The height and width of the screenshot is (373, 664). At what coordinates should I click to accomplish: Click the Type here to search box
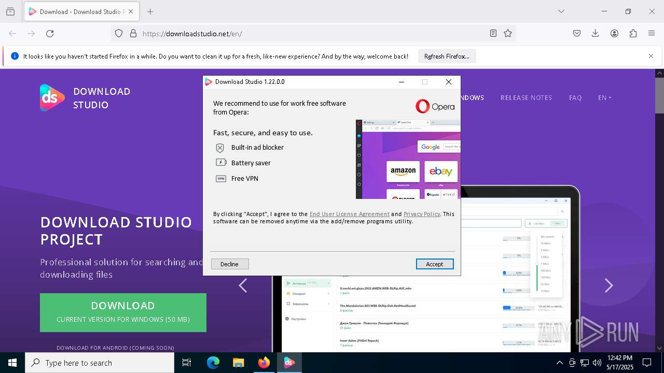tap(100, 363)
